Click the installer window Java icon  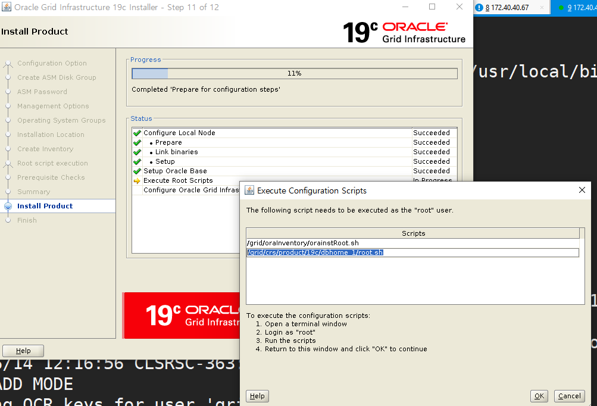pos(7,7)
